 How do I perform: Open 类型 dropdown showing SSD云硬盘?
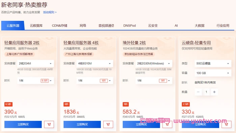point(213,63)
